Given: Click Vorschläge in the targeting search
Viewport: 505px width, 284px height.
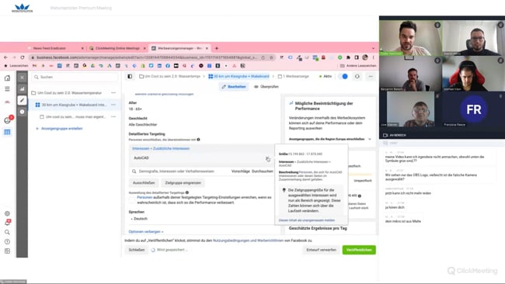Looking at the screenshot, I should coord(241,171).
